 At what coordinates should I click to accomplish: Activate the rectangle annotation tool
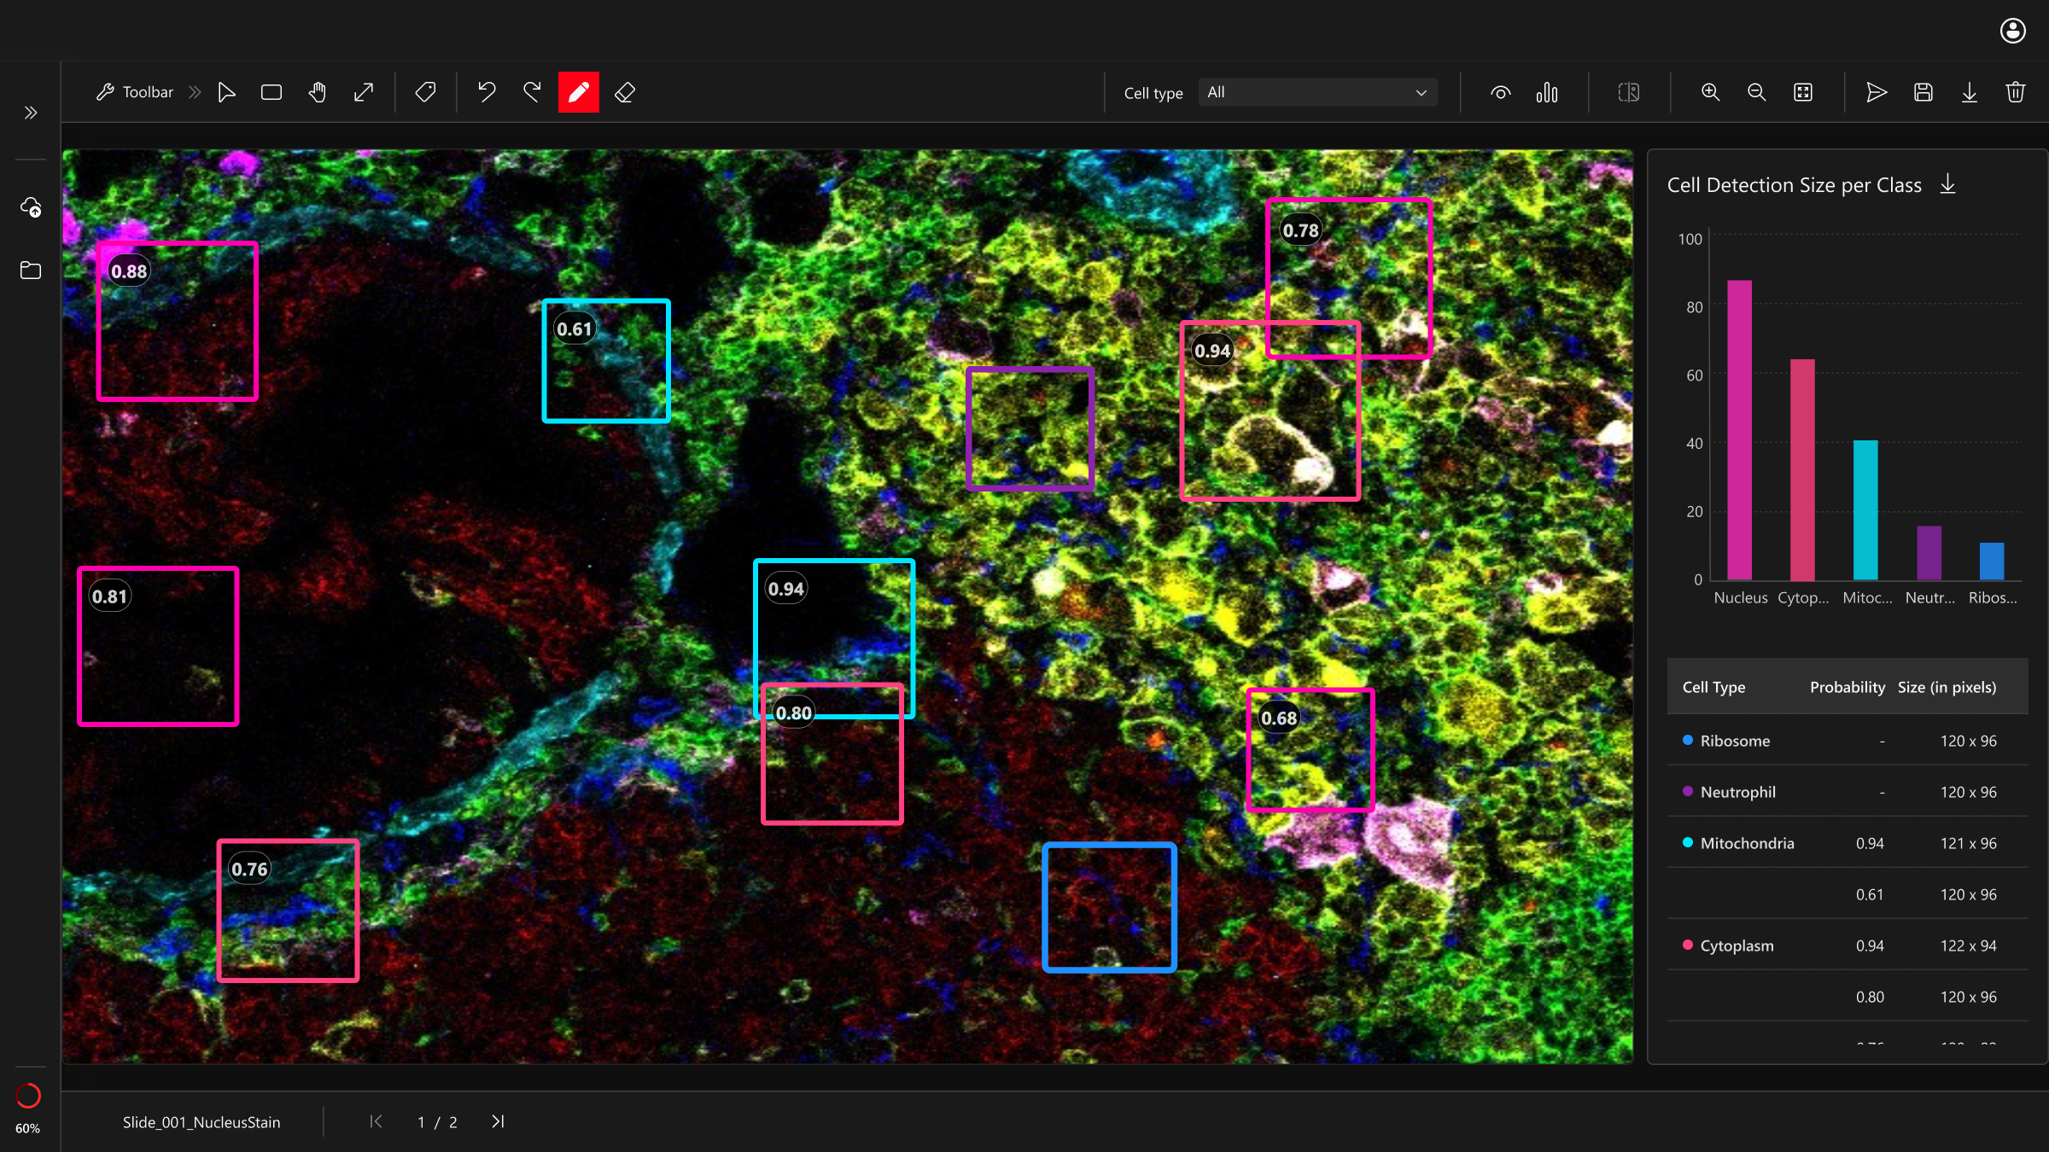[271, 91]
